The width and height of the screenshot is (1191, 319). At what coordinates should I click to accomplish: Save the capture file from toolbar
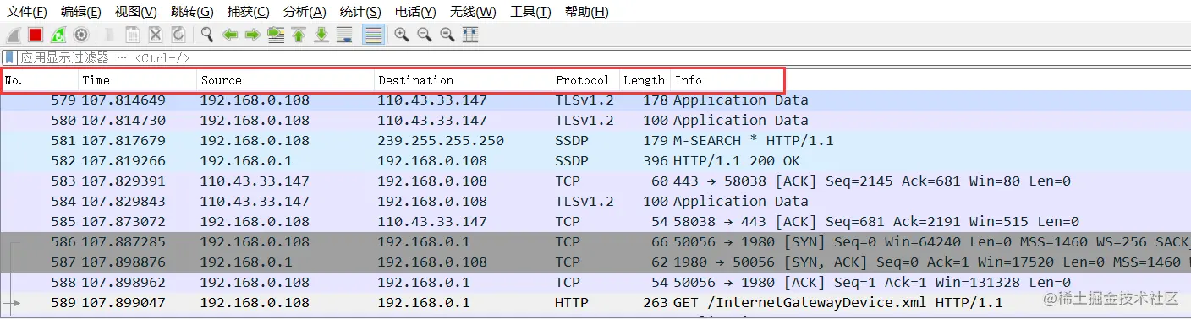click(133, 35)
